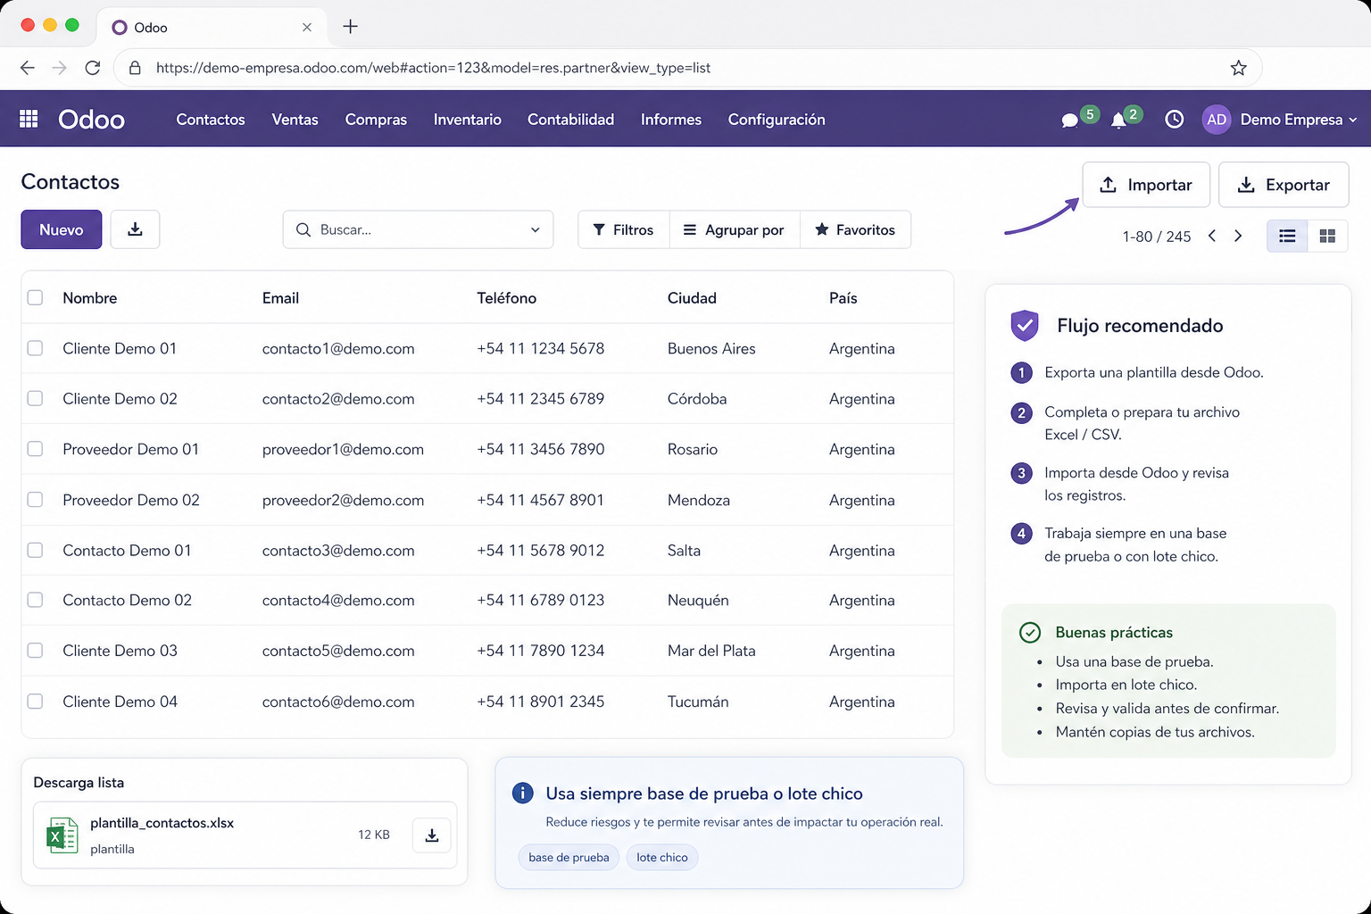Download plantilla_contactos.xlsx with download icon
The image size is (1371, 914).
coord(432,835)
